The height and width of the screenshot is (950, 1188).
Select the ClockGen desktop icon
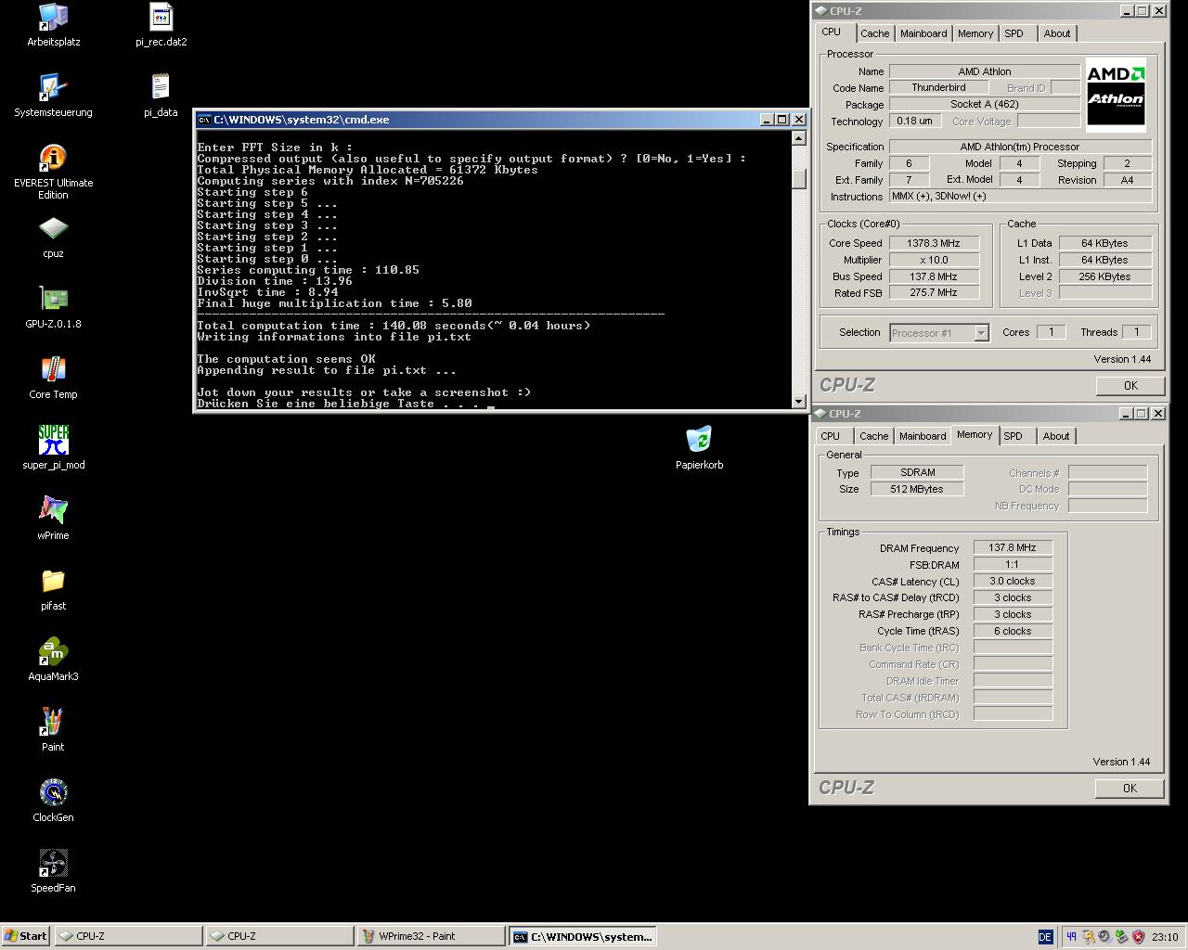coord(53,800)
